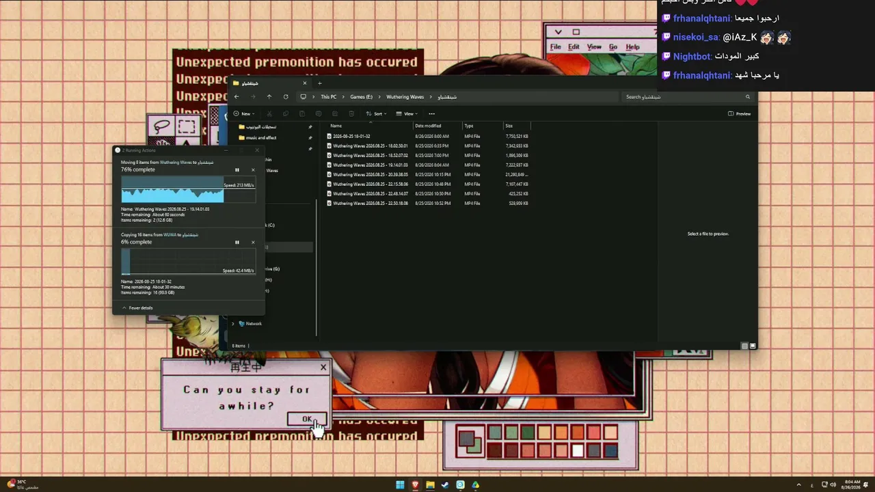Click the network icon in system tray
The image size is (875, 492).
tap(824, 485)
